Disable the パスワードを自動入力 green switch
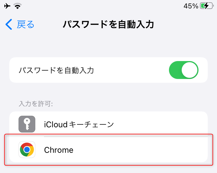 click(x=184, y=70)
